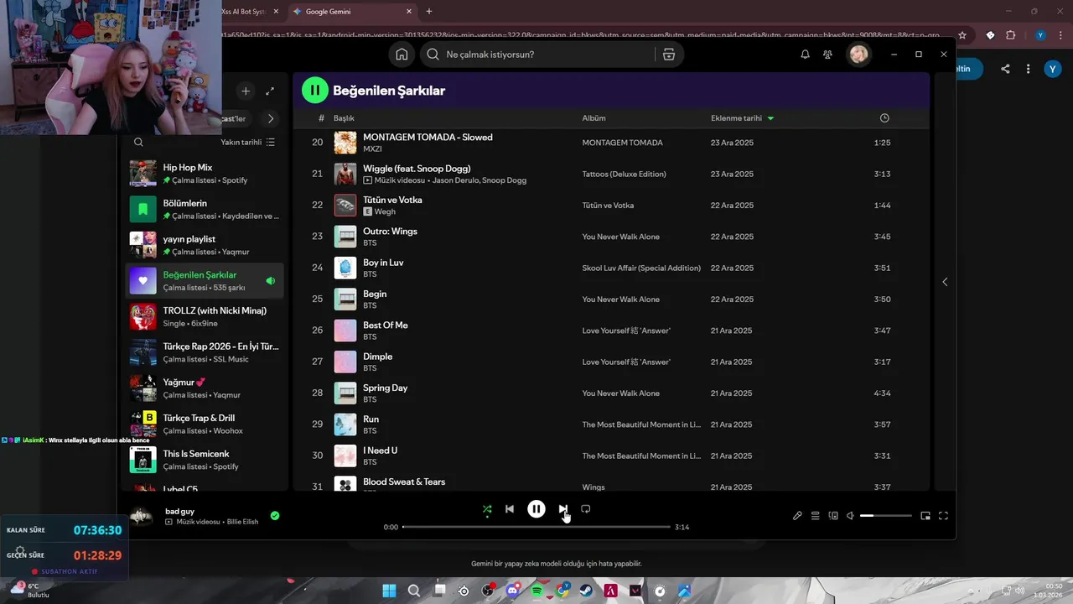Select Wiggle (feat. Snoop Dogg) track
Viewport: 1073px width, 604px height.
click(x=611, y=174)
